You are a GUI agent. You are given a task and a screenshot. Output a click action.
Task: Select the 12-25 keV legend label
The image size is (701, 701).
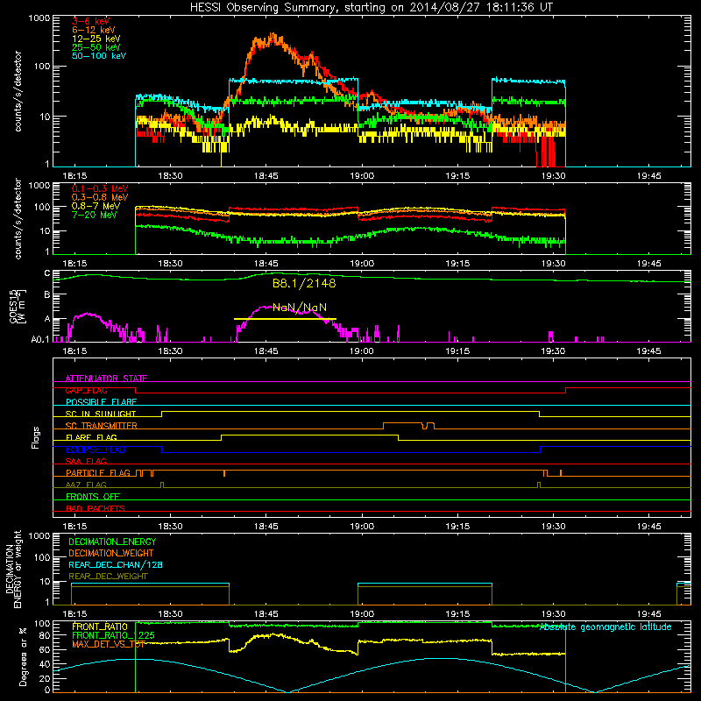click(x=96, y=39)
